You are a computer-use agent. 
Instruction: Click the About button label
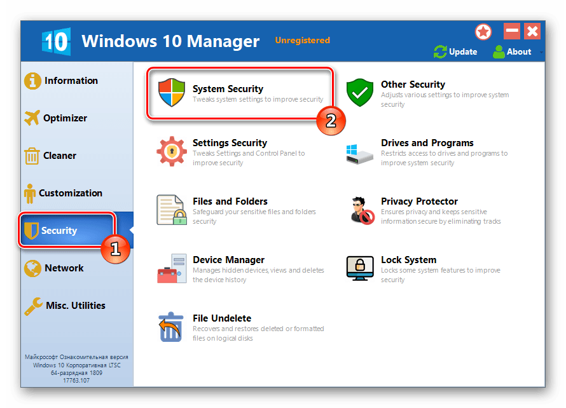click(x=519, y=52)
